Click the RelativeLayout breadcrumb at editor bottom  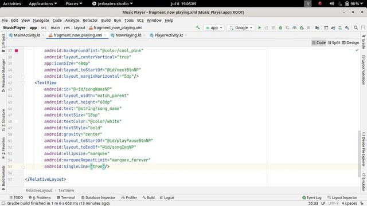point(38,191)
